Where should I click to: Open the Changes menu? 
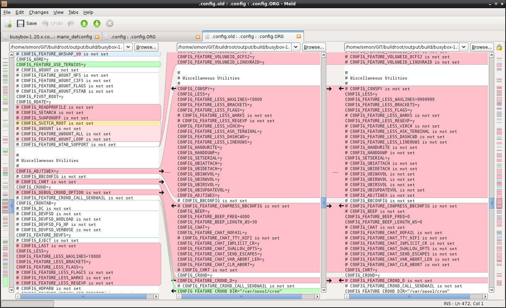point(39,12)
